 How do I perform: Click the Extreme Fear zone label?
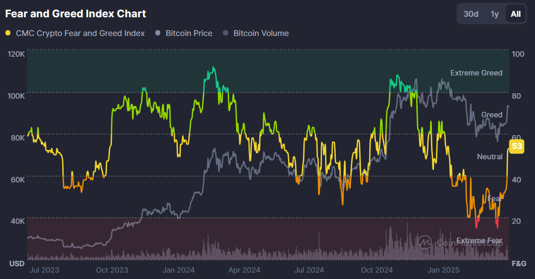pos(478,241)
